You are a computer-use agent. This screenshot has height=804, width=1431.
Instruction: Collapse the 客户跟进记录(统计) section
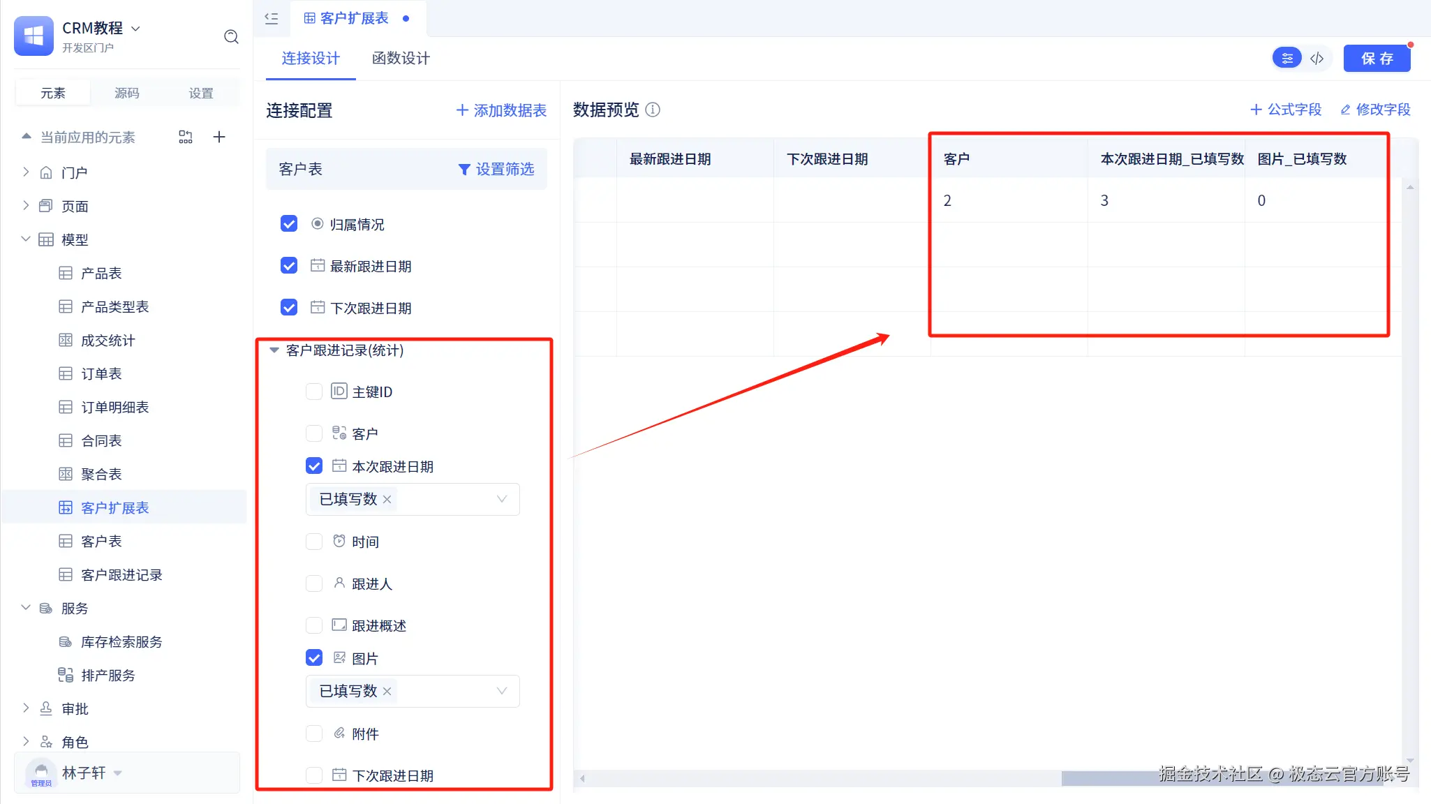click(x=274, y=350)
